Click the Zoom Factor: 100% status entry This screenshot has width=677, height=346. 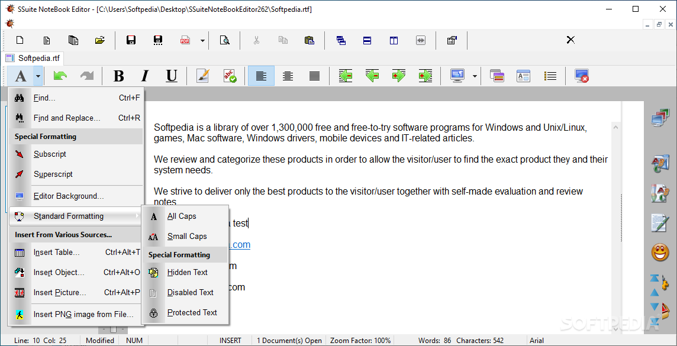pyautogui.click(x=360, y=341)
